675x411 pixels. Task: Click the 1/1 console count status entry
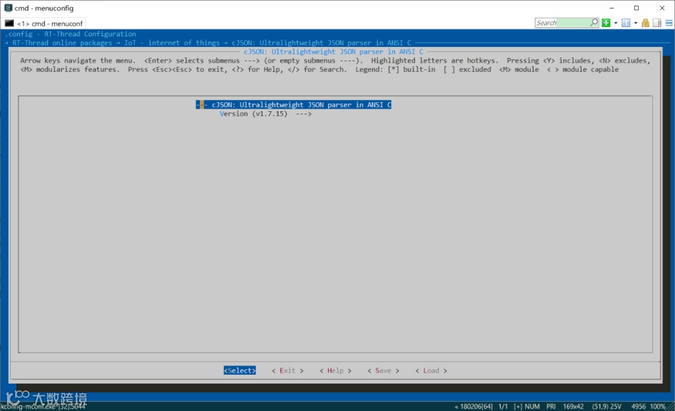502,406
